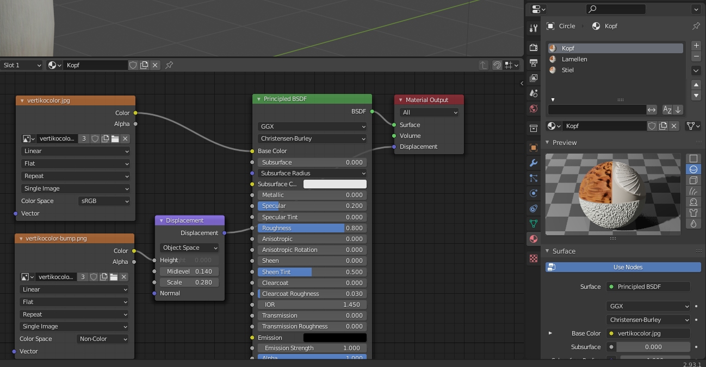Click Surface shader Principled BSDF field
The width and height of the screenshot is (706, 367).
648,287
